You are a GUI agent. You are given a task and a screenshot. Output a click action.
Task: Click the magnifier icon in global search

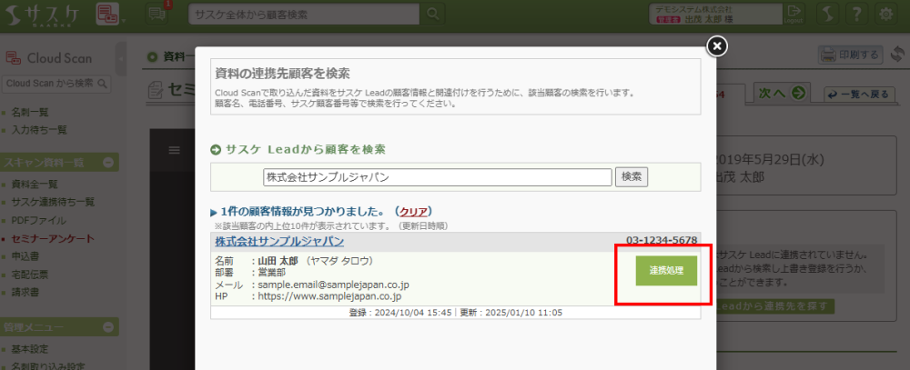pos(433,14)
